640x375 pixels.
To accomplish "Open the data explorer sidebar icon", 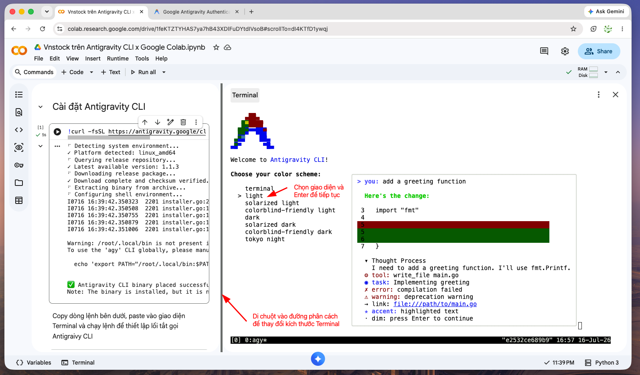I will point(19,147).
